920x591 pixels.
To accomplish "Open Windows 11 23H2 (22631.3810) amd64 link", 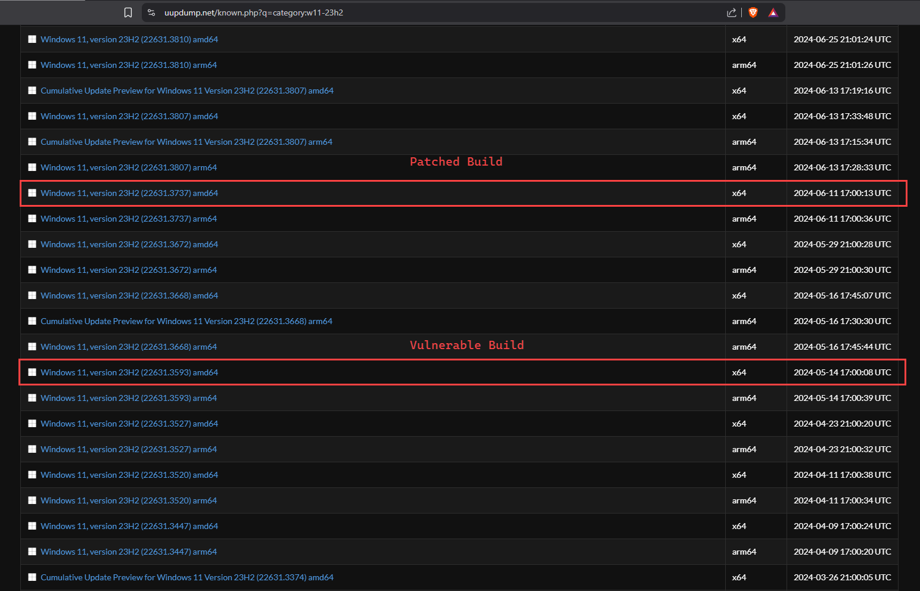I will pyautogui.click(x=129, y=39).
